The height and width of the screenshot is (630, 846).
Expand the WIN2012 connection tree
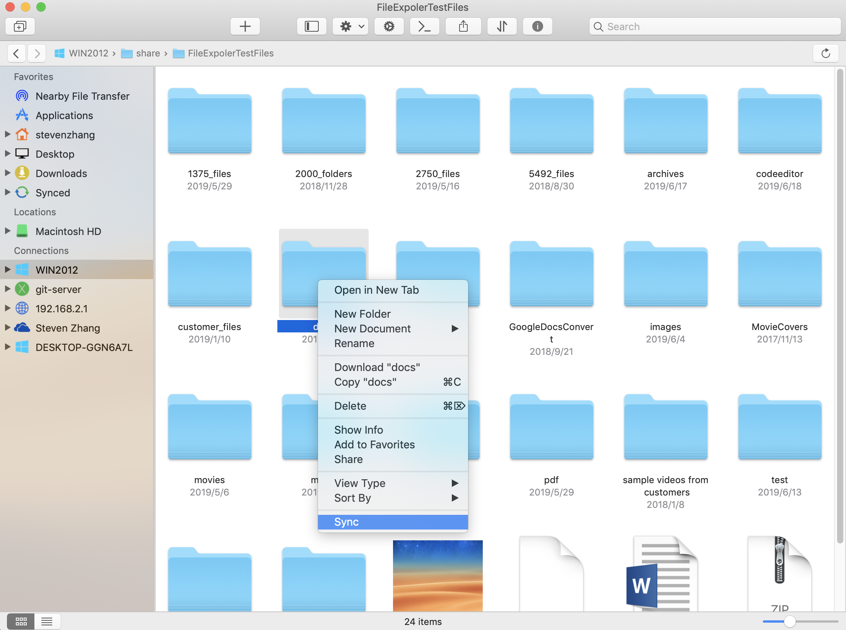pyautogui.click(x=7, y=269)
